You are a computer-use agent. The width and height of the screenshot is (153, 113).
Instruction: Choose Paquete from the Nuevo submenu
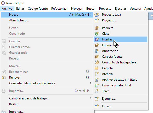pos(120,28)
